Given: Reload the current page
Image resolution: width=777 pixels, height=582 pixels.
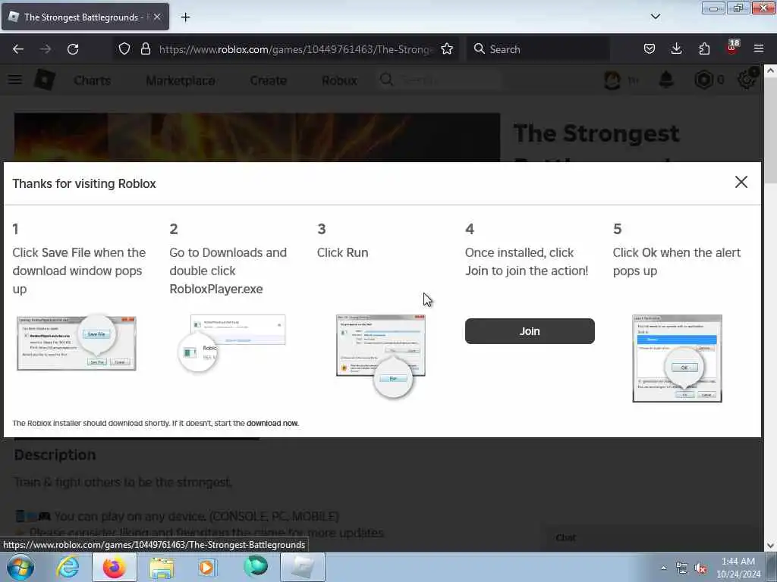Looking at the screenshot, I should click(x=73, y=49).
